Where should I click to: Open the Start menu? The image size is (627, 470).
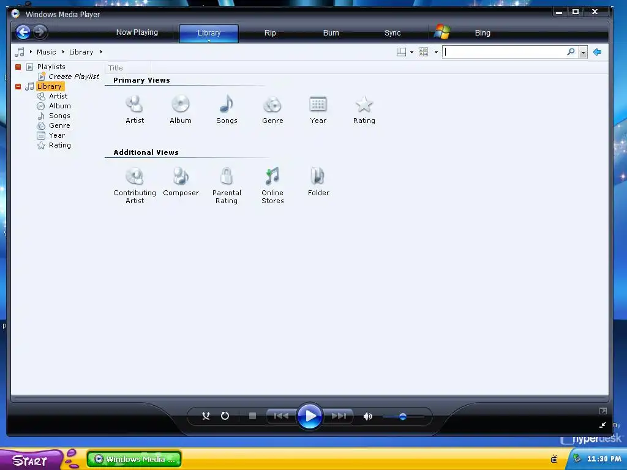(31, 460)
